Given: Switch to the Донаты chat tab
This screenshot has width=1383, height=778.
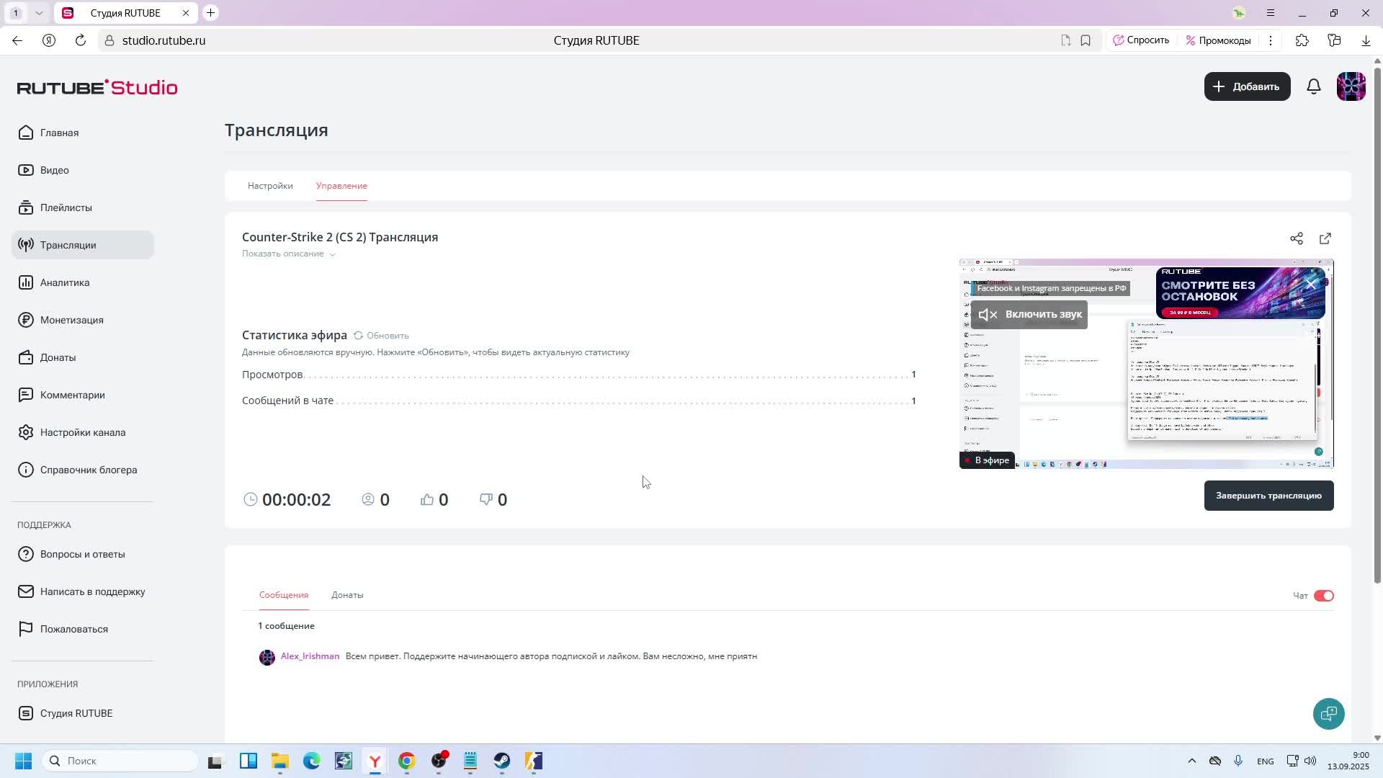Looking at the screenshot, I should 347,595.
